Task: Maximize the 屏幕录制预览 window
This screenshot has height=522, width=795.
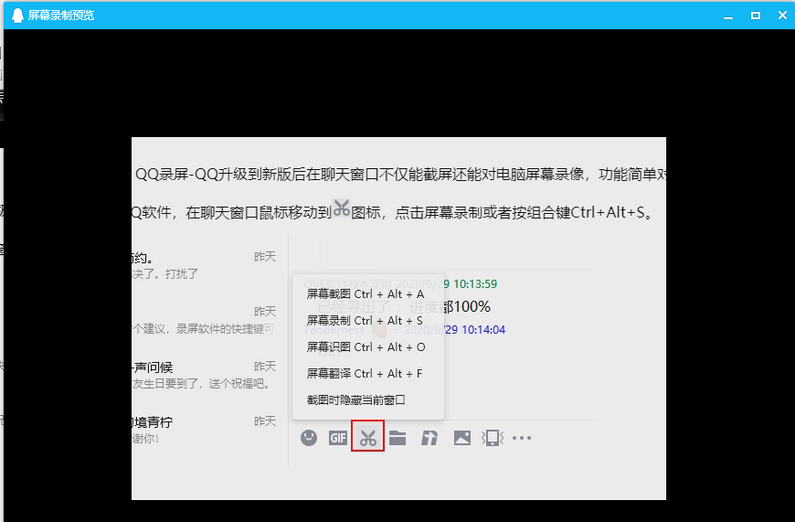Action: pos(756,16)
